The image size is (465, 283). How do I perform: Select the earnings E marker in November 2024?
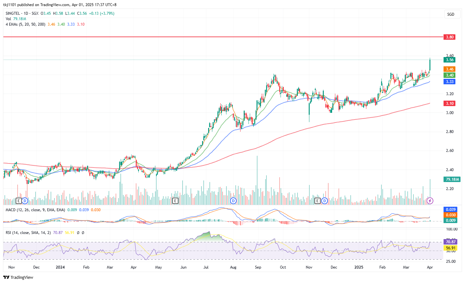317,201
